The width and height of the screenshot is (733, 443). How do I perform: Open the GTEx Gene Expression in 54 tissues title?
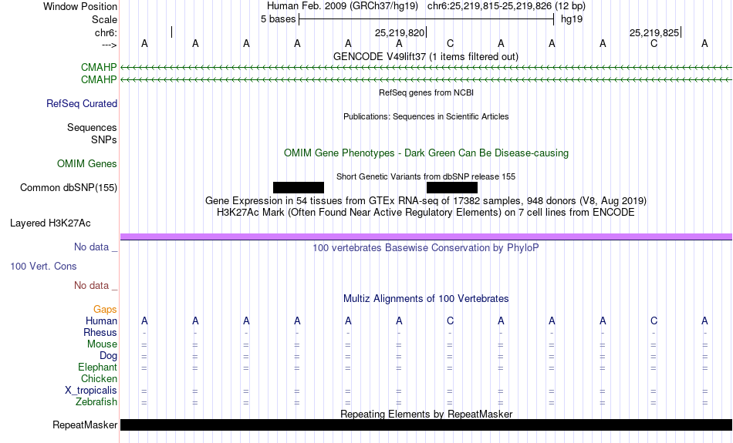[426, 201]
